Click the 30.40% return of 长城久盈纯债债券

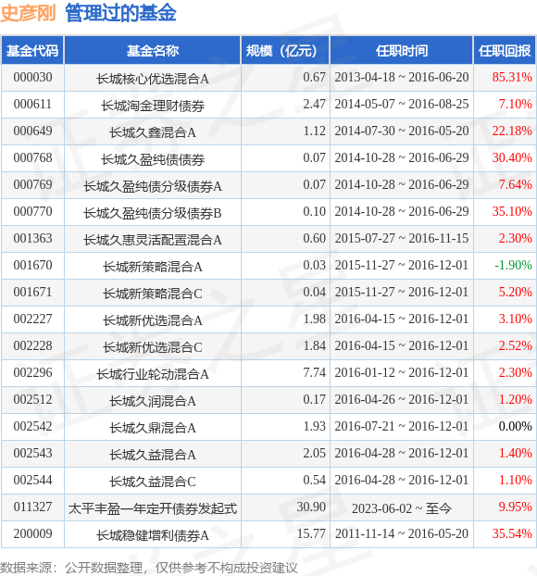[x=512, y=158]
